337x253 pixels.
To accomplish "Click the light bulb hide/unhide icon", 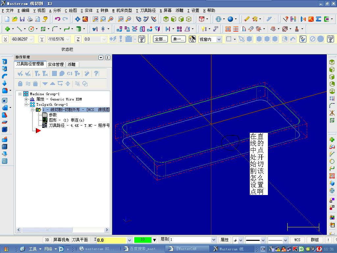I will 204,29.
